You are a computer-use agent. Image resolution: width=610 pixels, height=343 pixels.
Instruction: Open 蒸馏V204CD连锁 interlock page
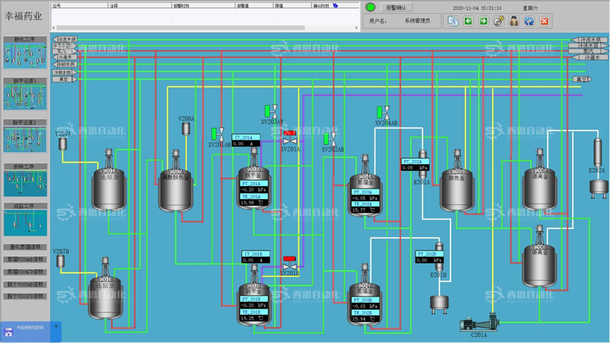coord(25,272)
